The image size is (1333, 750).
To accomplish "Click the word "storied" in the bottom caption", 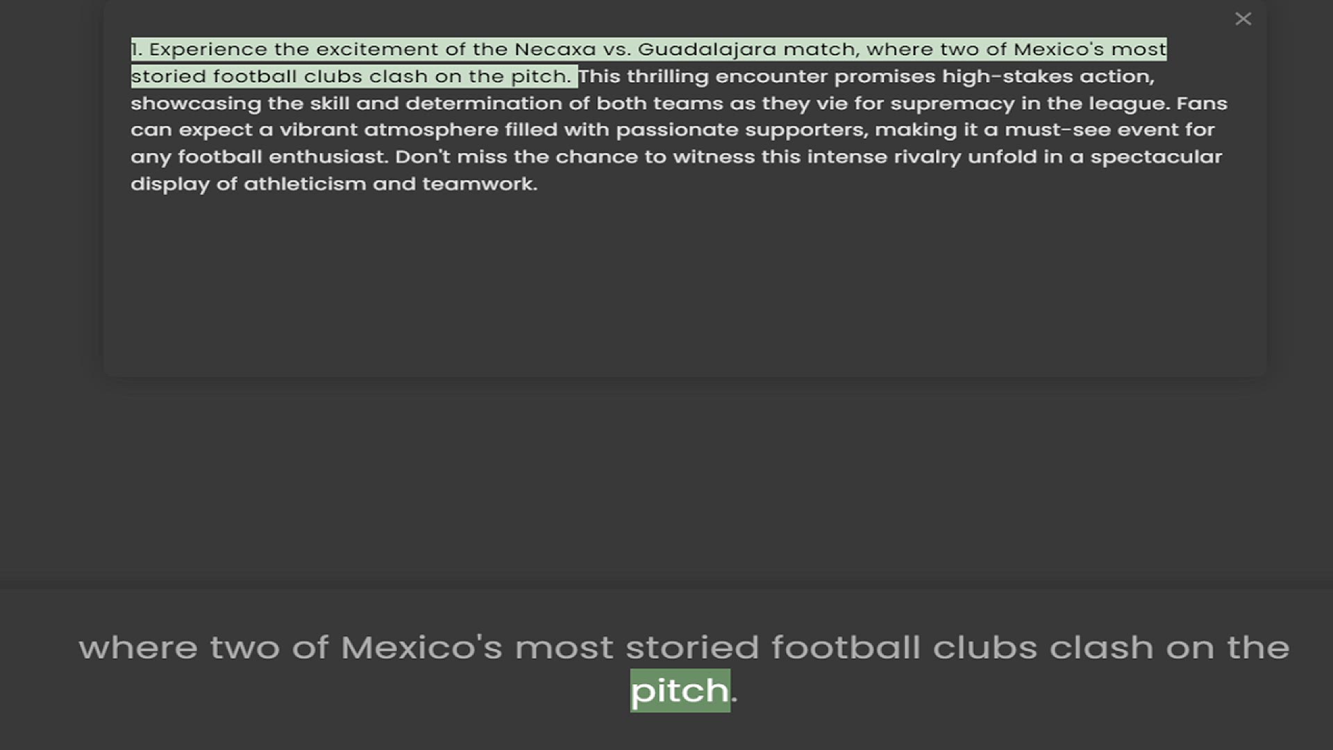I will click(692, 647).
